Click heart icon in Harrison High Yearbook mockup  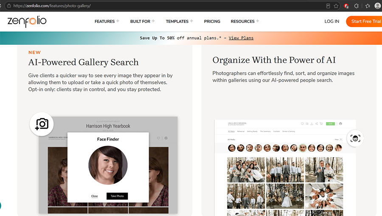(x=159, y=138)
